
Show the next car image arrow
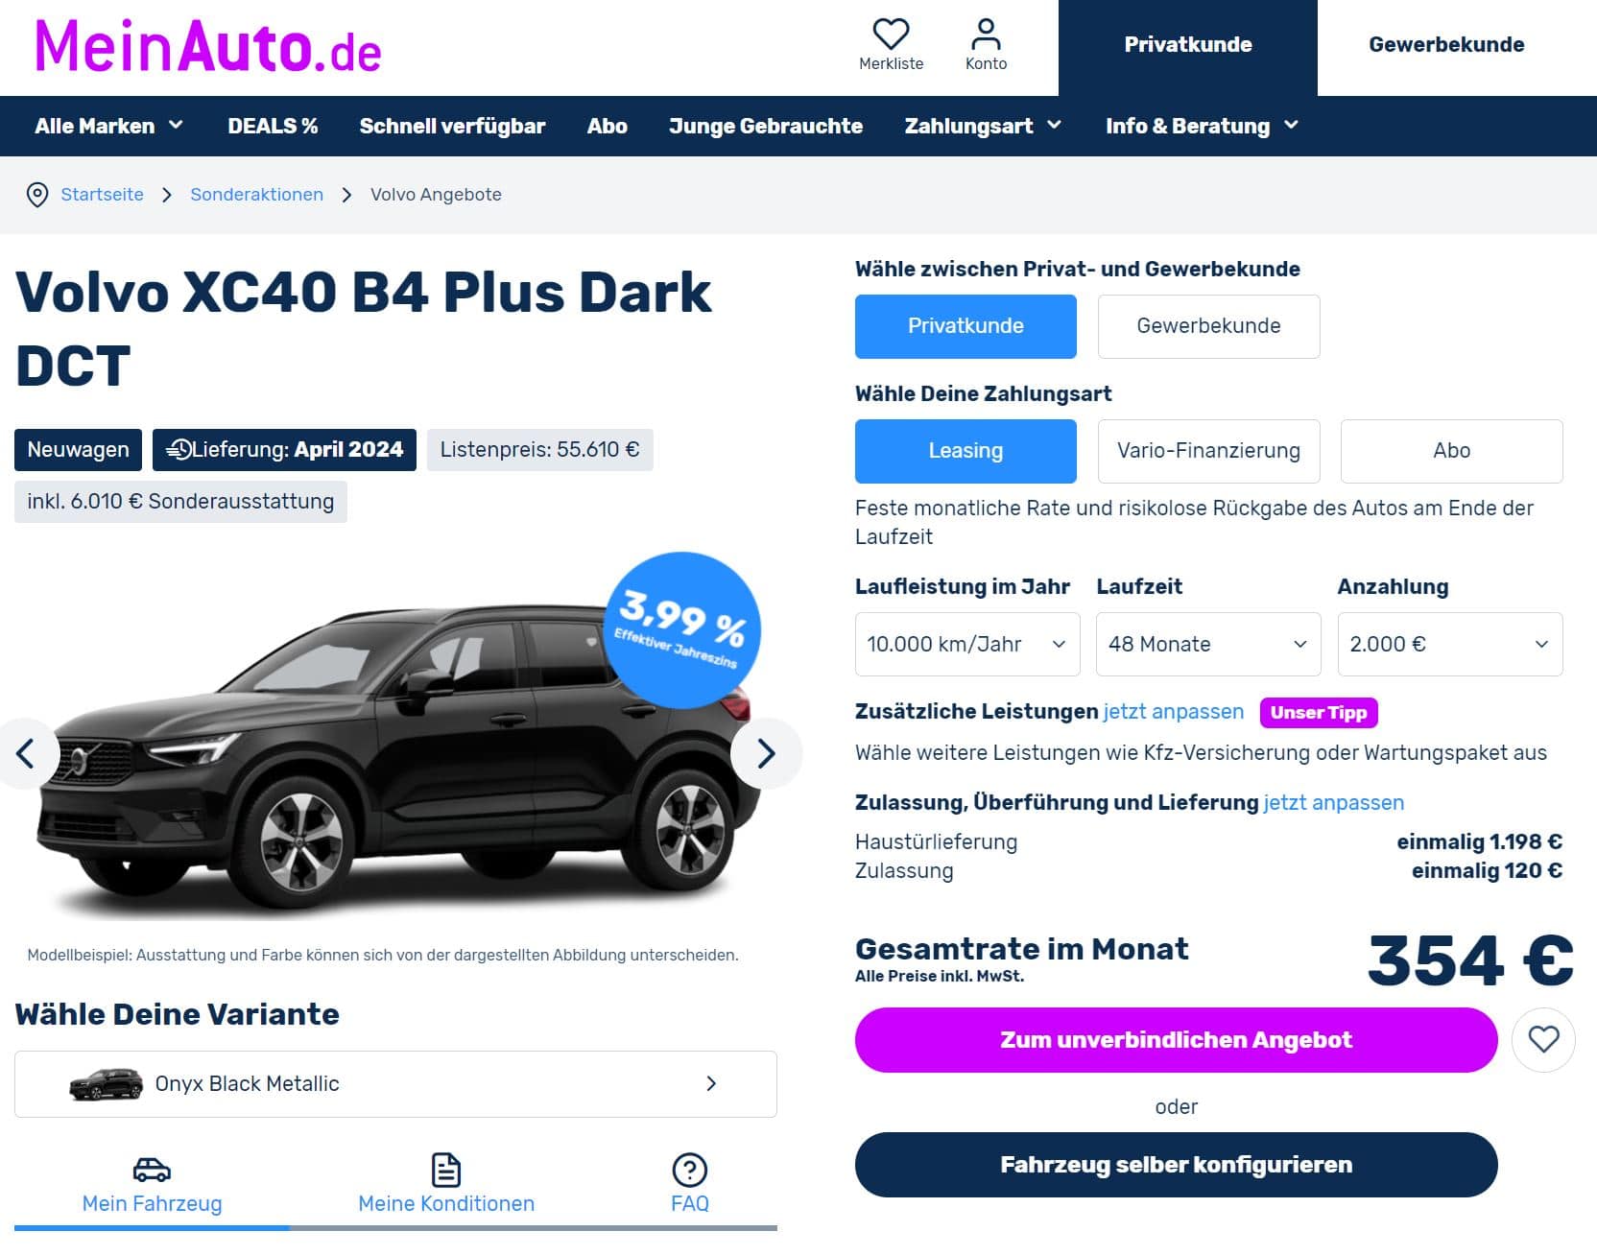766,753
